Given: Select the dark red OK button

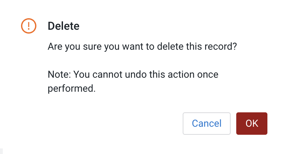Looking at the screenshot, I should coord(252,124).
